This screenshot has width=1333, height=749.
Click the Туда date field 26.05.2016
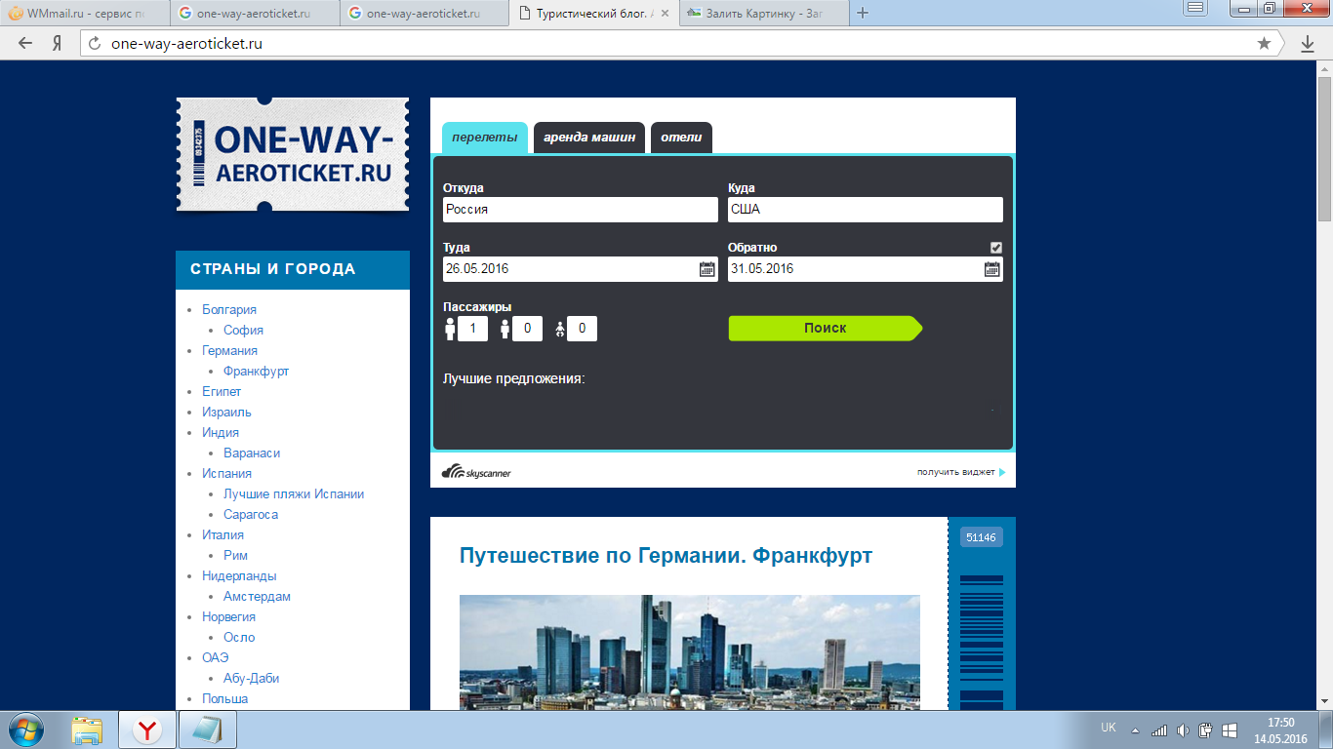coord(581,269)
